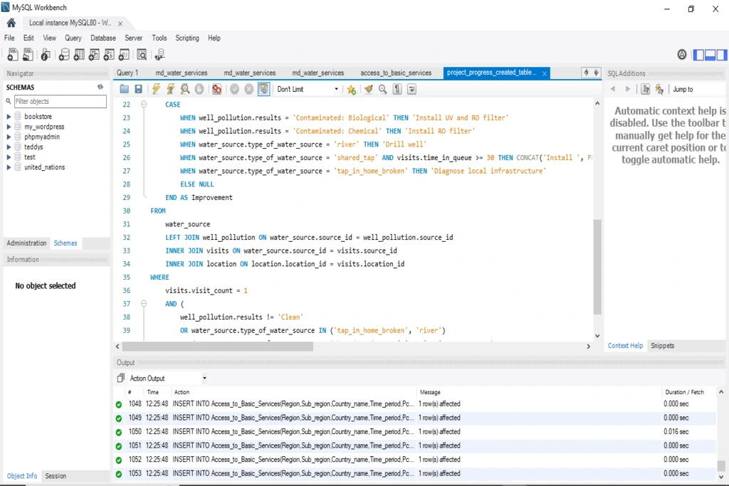Create new stored procedure icon
This screenshot has width=729, height=486.
coord(109,55)
